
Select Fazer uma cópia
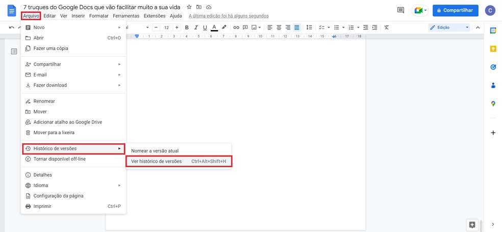tap(73, 48)
